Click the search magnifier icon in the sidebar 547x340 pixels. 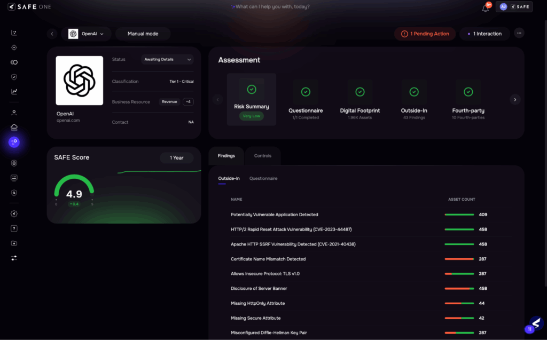click(14, 193)
